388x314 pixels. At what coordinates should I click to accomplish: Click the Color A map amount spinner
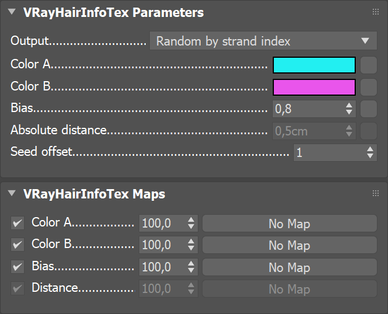(191, 223)
